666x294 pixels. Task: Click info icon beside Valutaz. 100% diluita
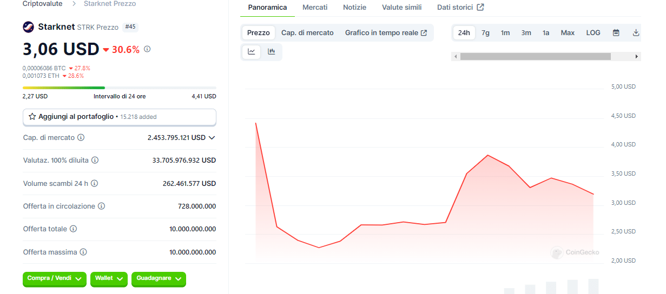click(x=95, y=161)
